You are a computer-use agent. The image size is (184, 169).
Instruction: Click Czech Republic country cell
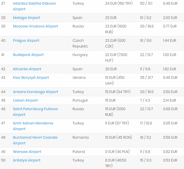(80, 43)
